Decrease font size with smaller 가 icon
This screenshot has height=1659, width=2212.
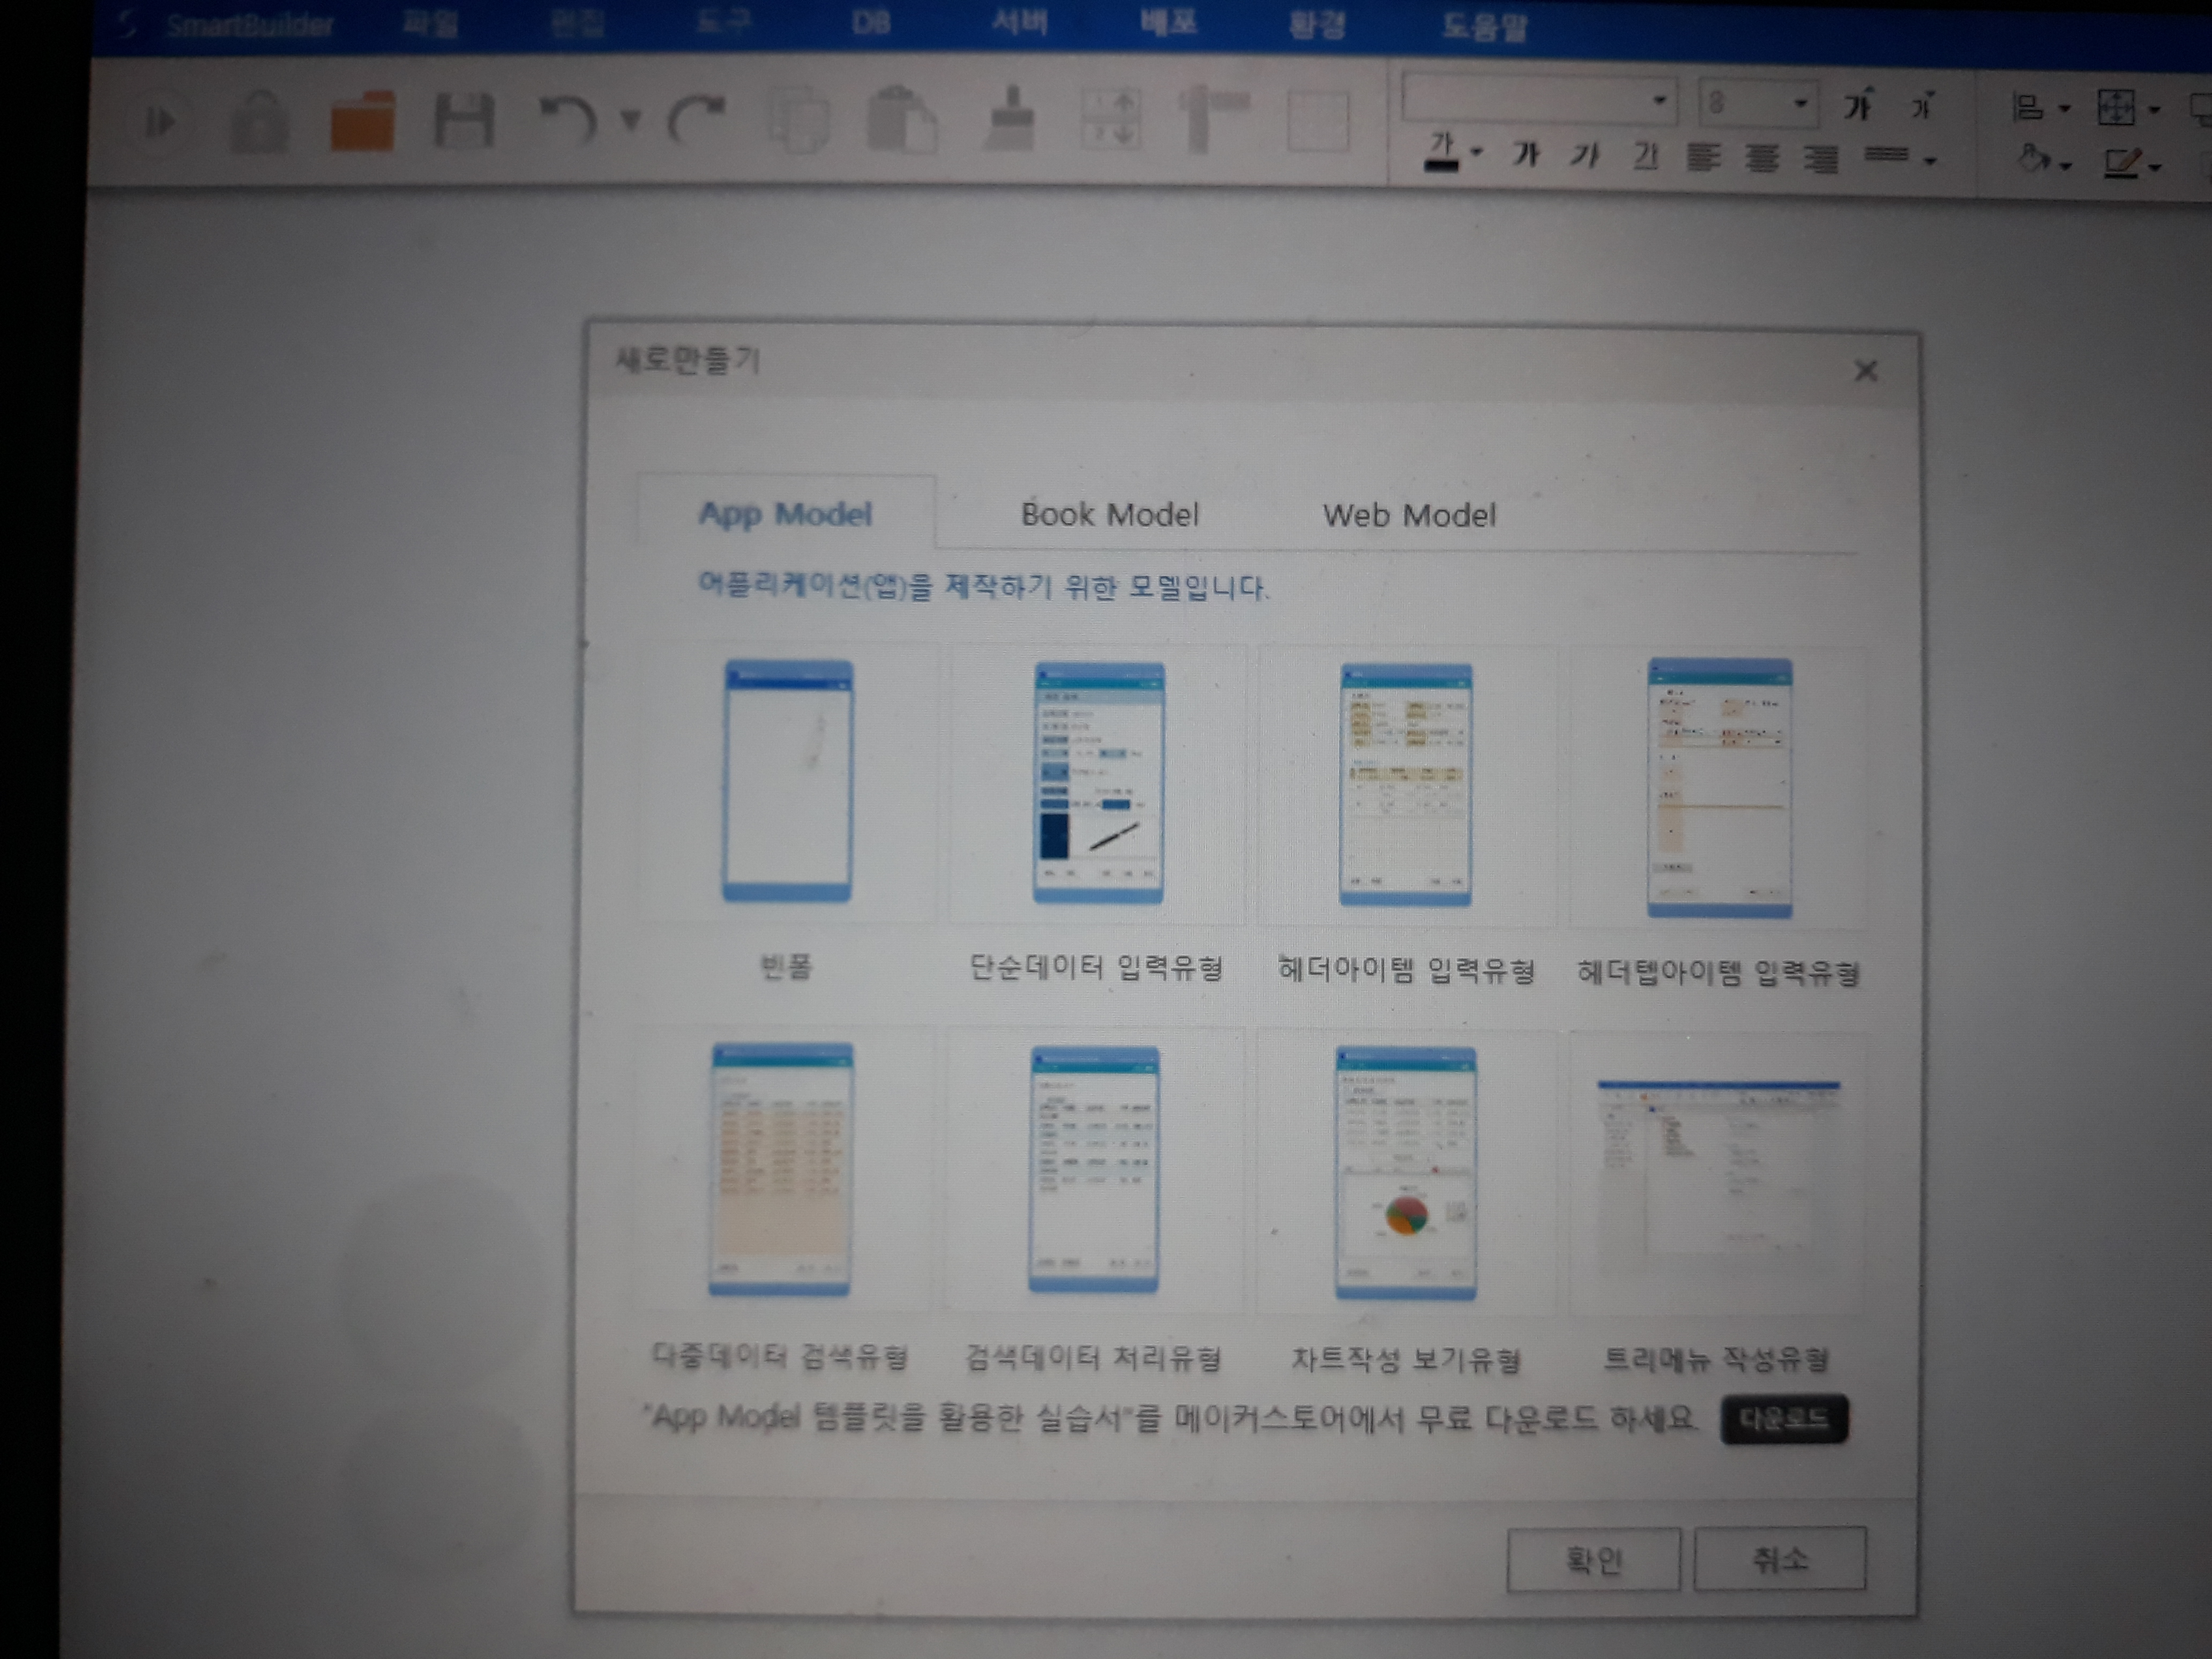(1922, 105)
